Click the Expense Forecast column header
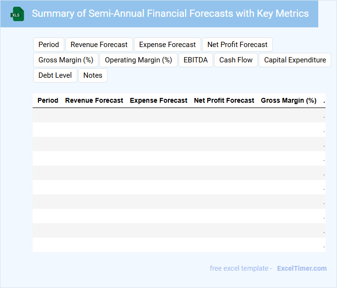 (x=158, y=100)
